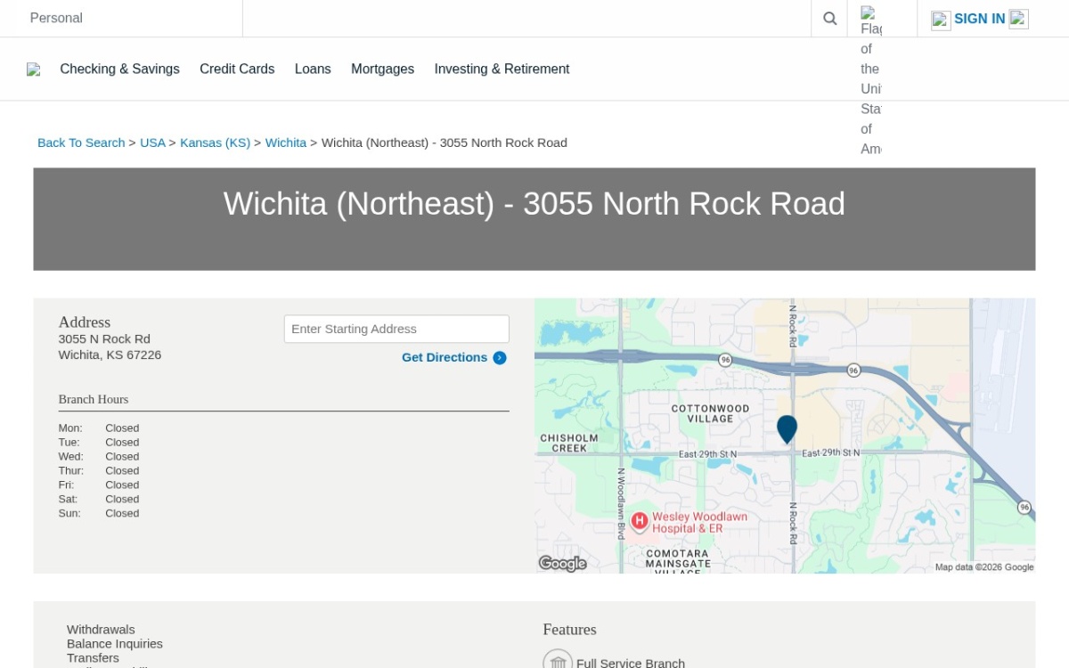The width and height of the screenshot is (1069, 668).
Task: Click the United States flag image
Action: (871, 80)
